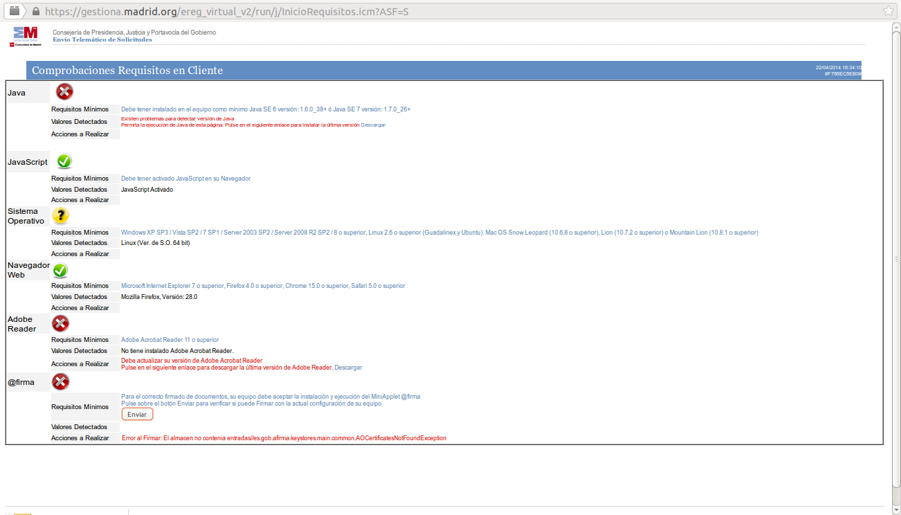Click the 'Adobe Reader' section label
Screen dimensions: 901x515
(21, 324)
